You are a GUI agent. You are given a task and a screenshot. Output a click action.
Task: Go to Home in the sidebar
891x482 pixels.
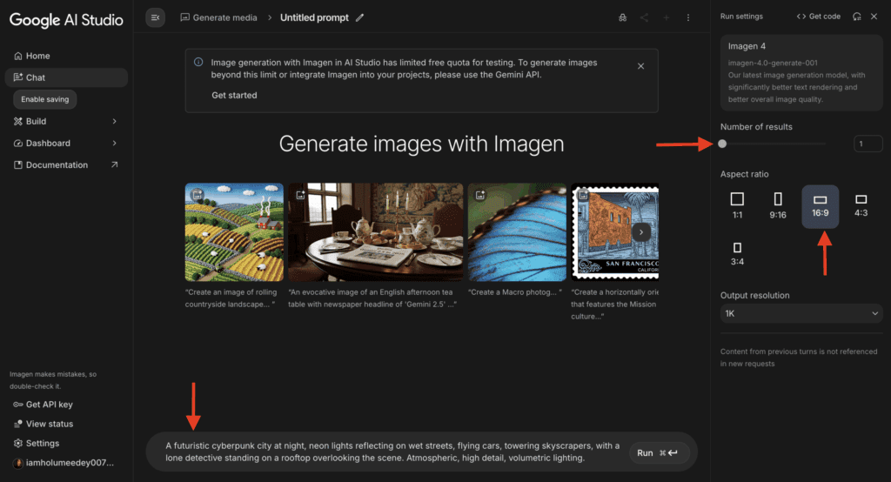[37, 56]
